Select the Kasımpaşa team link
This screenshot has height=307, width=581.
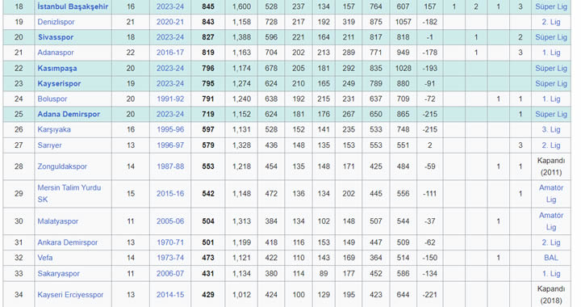(x=57, y=68)
